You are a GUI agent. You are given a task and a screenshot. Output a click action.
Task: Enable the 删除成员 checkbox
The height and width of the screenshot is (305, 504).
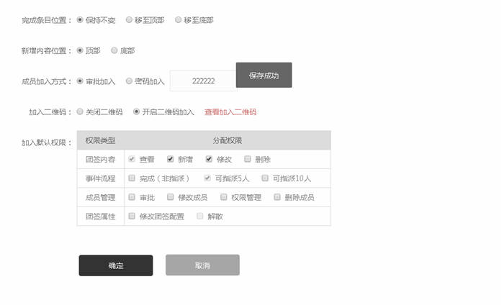tap(277, 197)
